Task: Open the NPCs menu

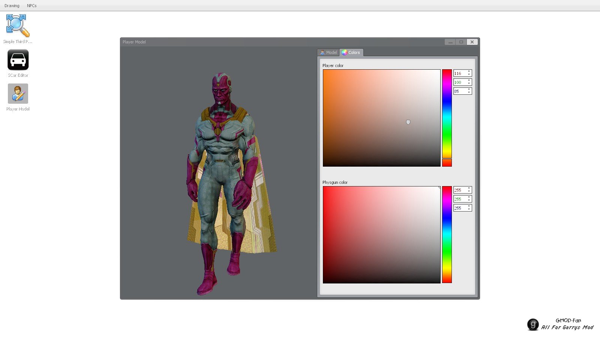Action: (32, 6)
